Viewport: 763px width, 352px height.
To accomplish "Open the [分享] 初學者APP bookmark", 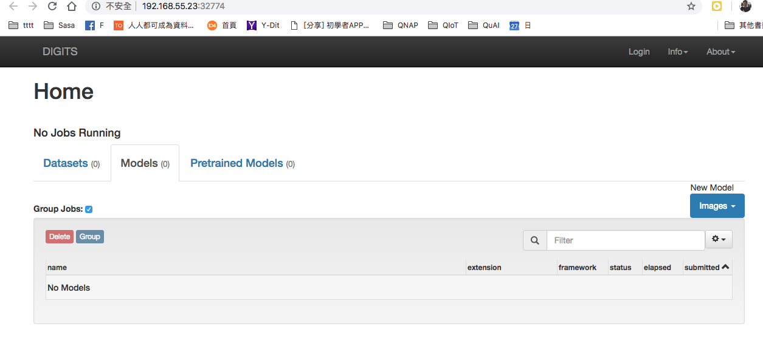I will pos(330,25).
